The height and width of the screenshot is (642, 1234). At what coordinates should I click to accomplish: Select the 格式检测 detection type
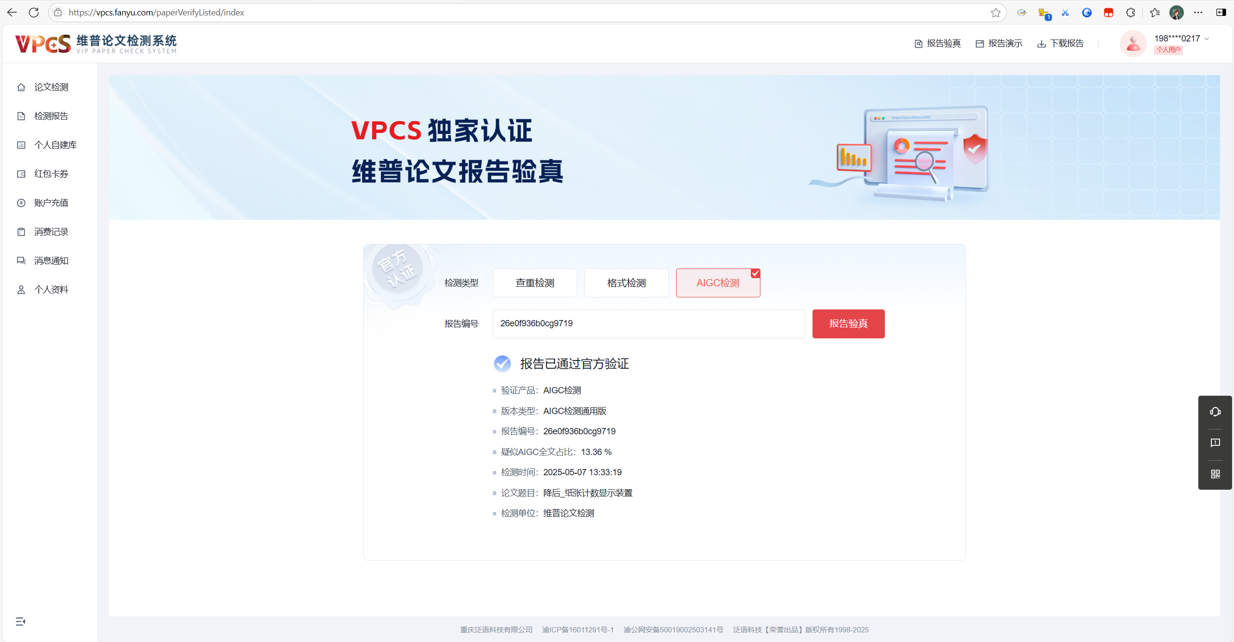626,283
